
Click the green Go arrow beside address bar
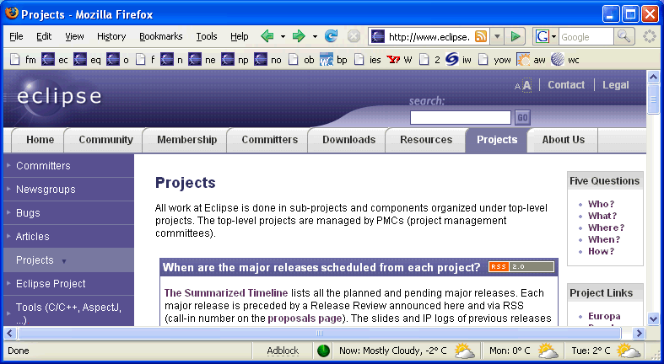coord(516,37)
